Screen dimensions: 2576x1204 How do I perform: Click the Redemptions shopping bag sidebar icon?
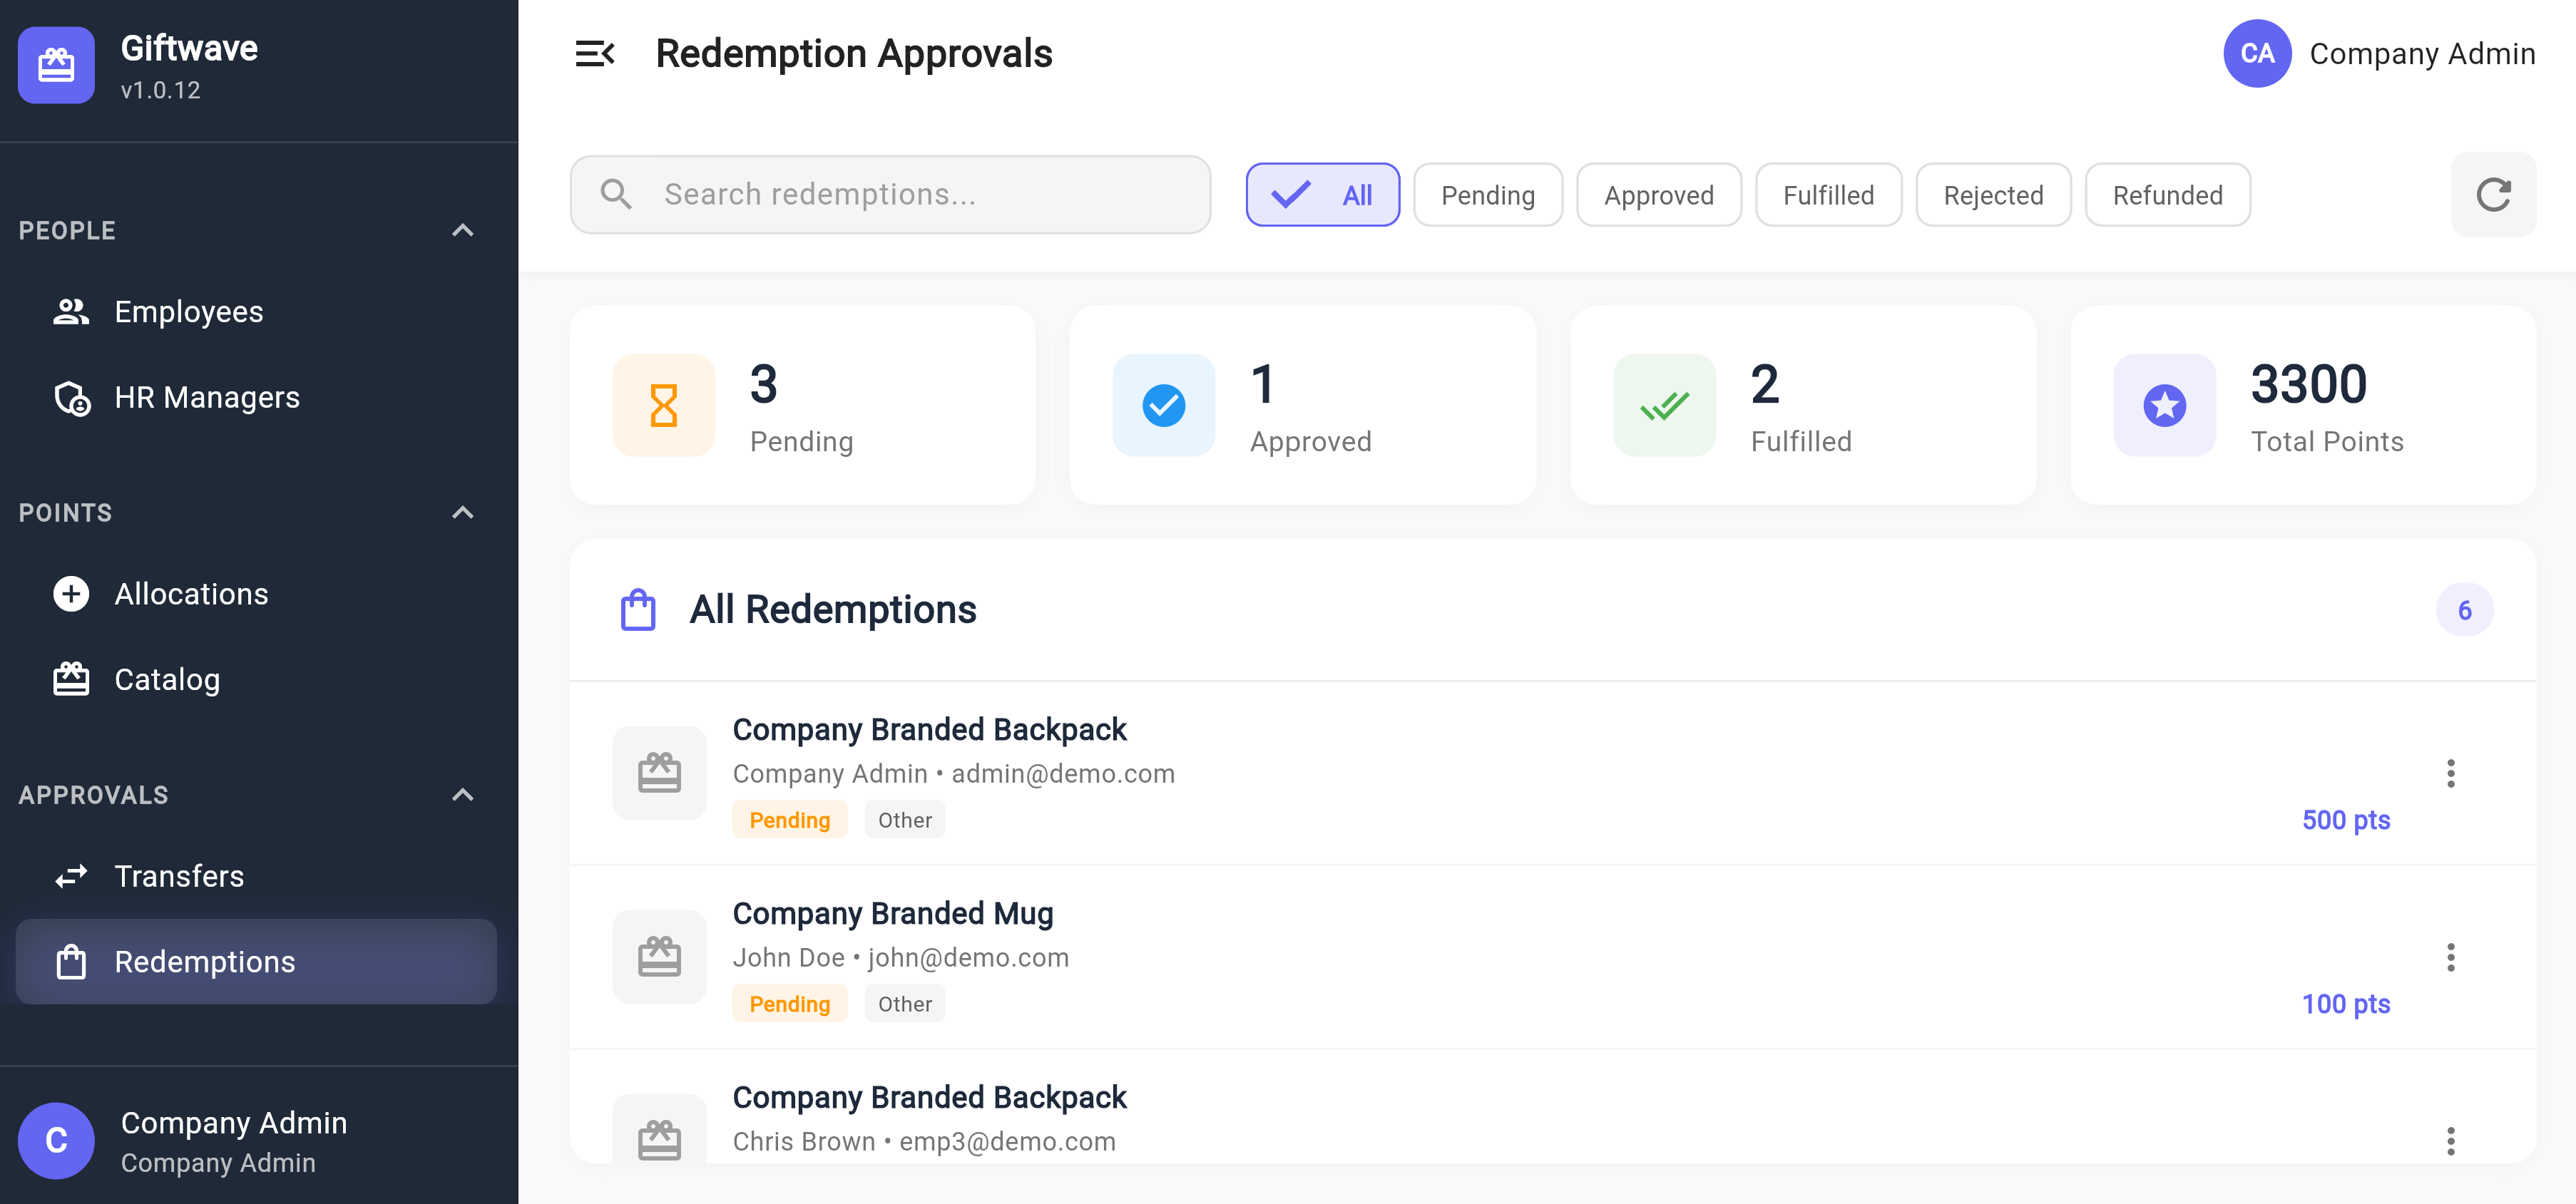[71, 961]
